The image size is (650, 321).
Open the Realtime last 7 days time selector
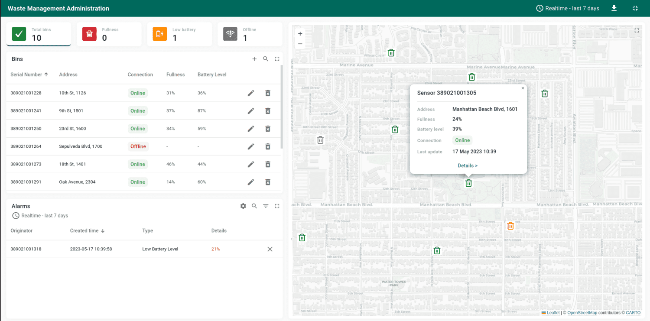[x=568, y=8]
